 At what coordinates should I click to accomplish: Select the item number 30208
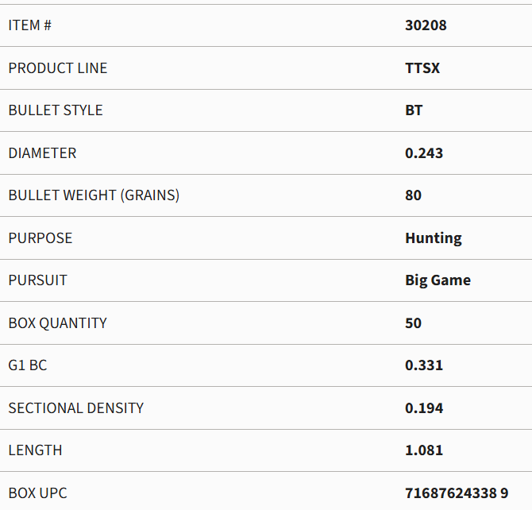click(x=426, y=25)
